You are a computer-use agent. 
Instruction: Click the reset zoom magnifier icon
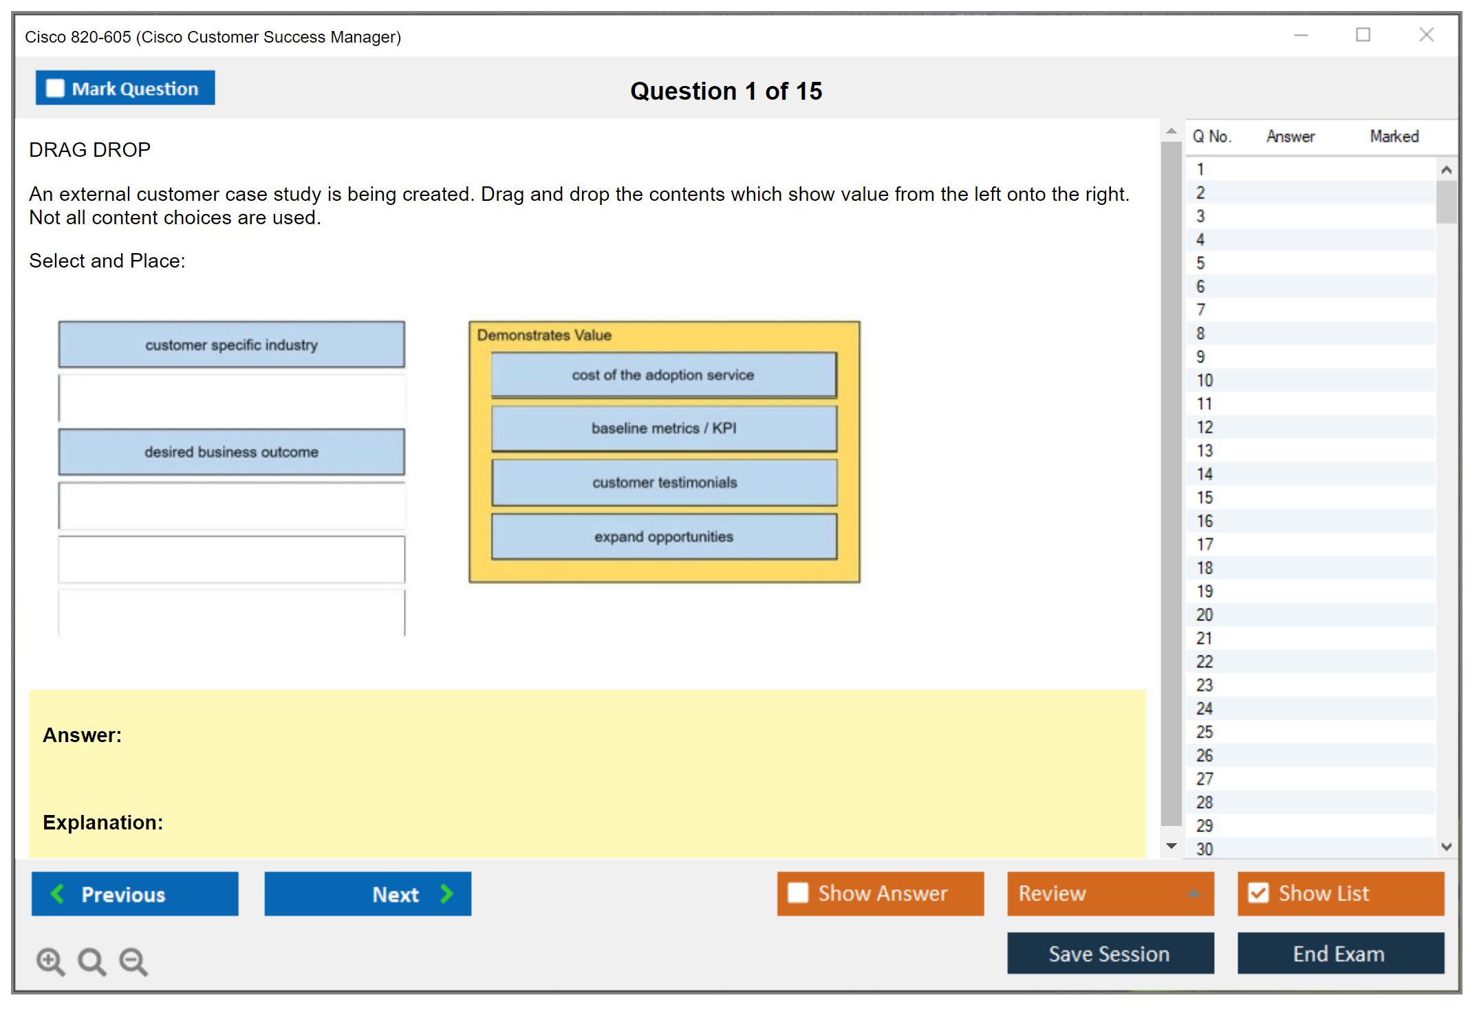[91, 961]
